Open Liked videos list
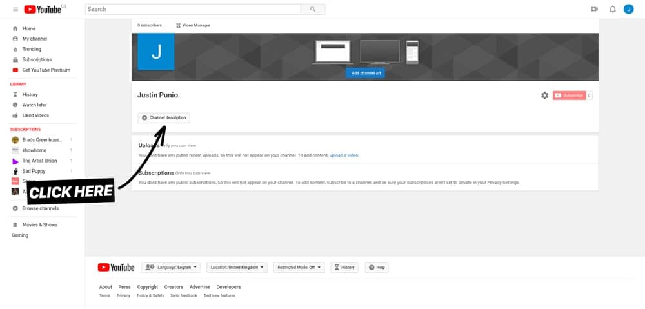 (35, 115)
